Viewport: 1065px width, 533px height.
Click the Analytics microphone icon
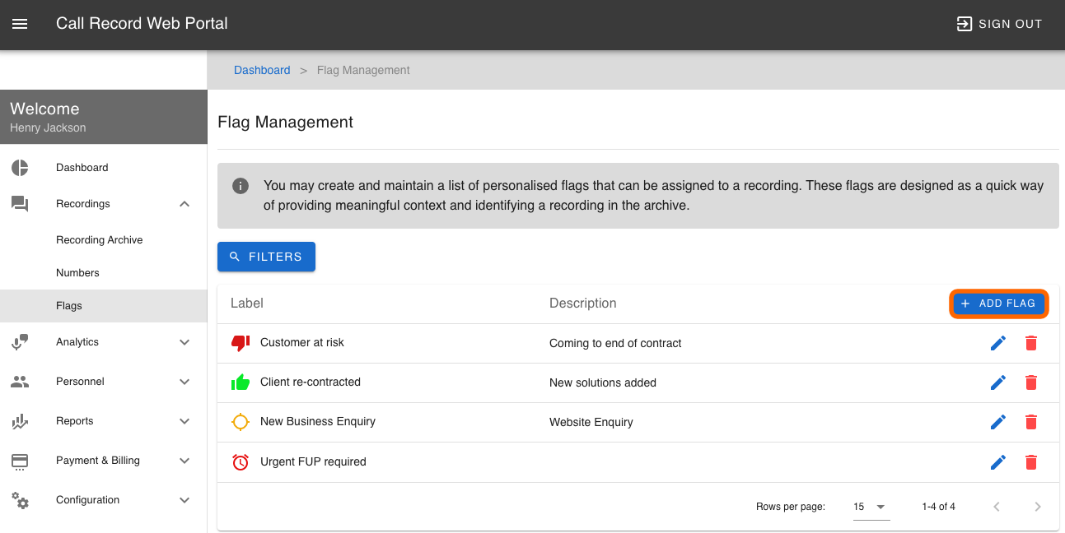tap(20, 342)
